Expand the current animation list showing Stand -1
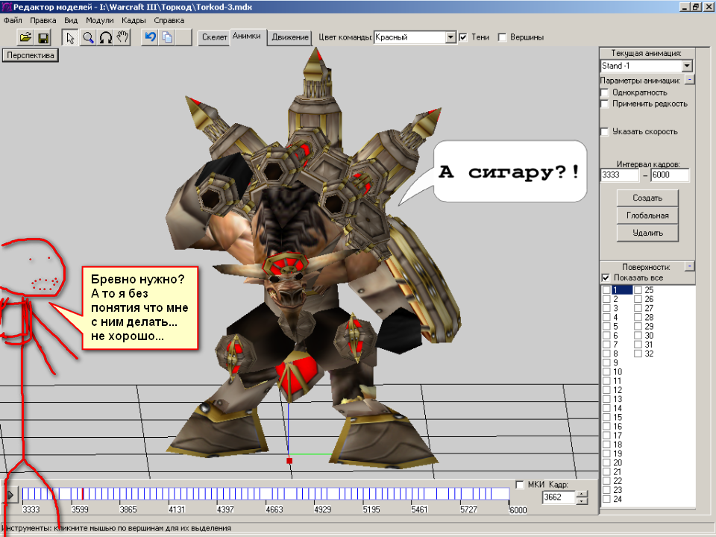Screen dimensions: 716x537 click(x=687, y=66)
